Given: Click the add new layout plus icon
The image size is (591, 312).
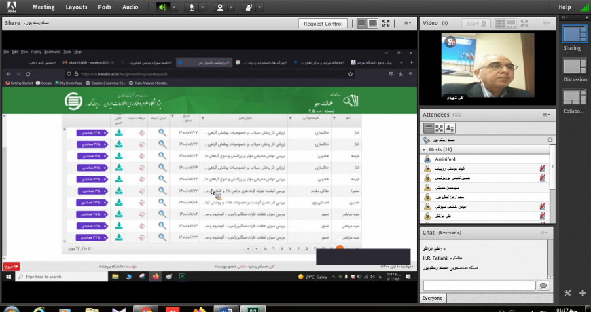Looking at the screenshot, I should (582, 293).
